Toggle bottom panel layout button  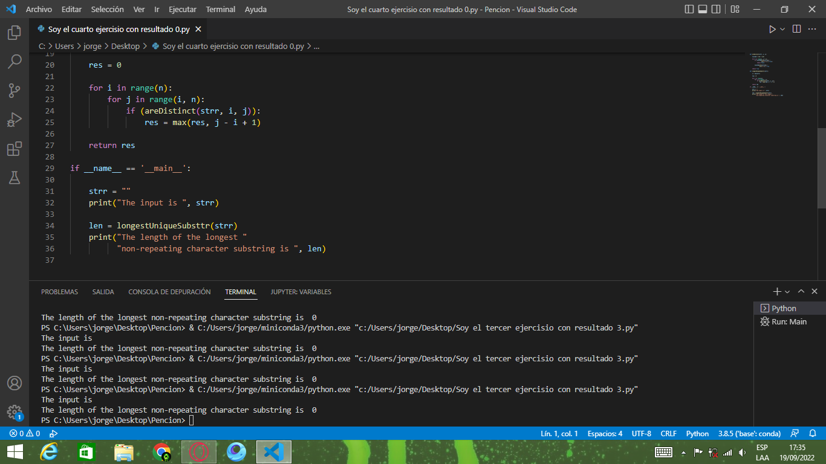[703, 9]
